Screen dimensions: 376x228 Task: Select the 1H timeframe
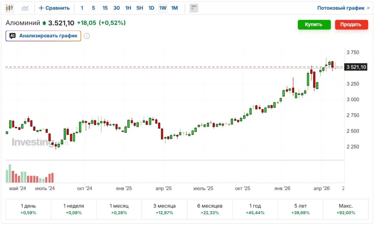coord(128,8)
